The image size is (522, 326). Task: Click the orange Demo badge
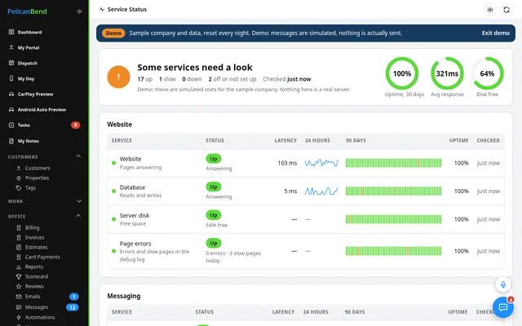pos(113,33)
